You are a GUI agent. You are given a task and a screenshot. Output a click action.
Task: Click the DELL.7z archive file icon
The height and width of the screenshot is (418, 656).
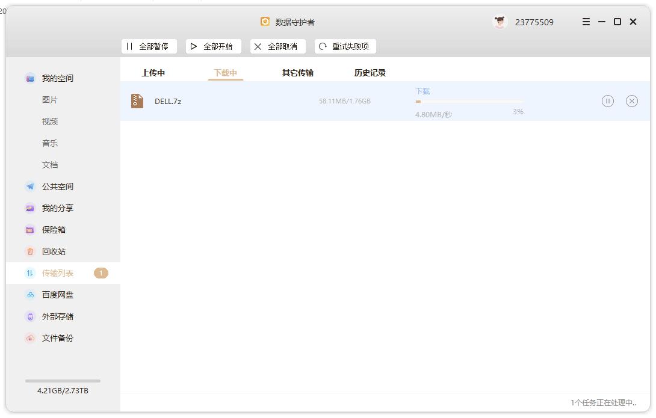(x=137, y=100)
